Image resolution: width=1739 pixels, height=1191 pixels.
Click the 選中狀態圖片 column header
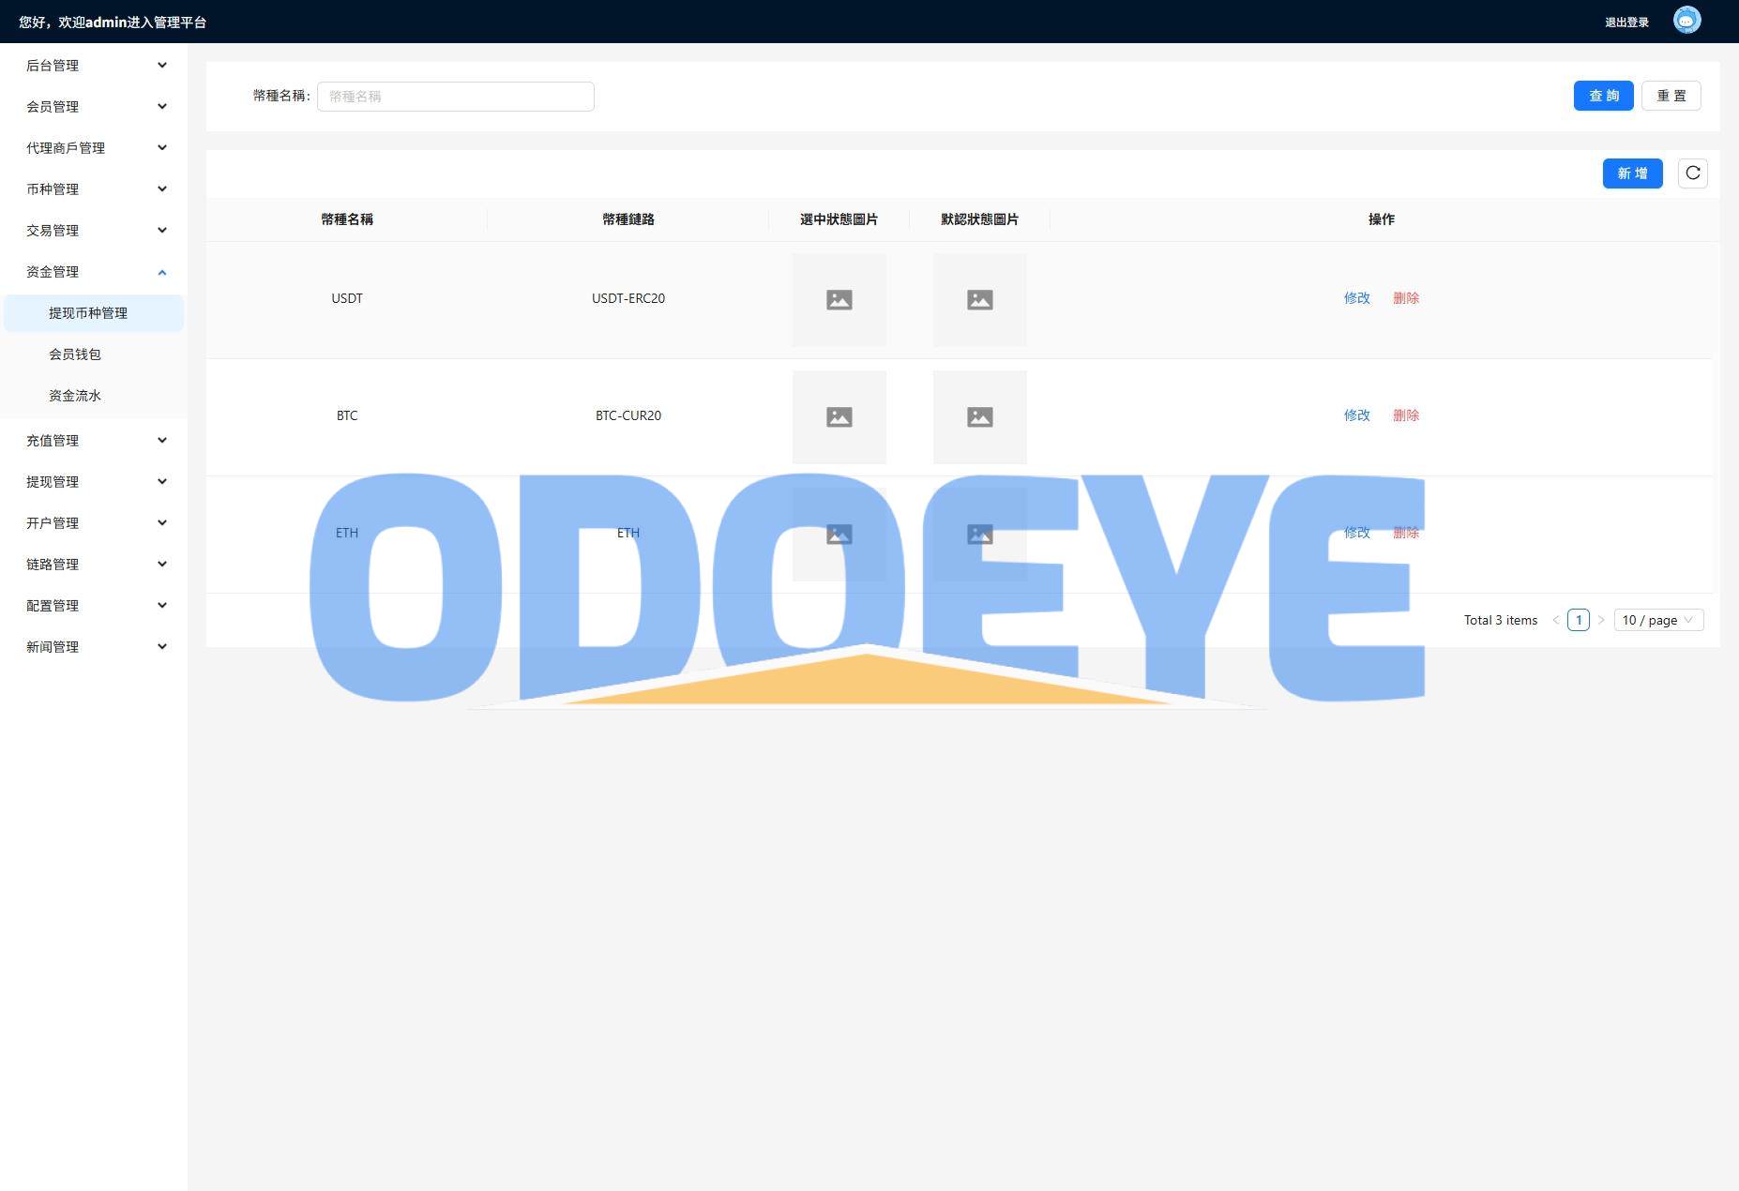839,219
